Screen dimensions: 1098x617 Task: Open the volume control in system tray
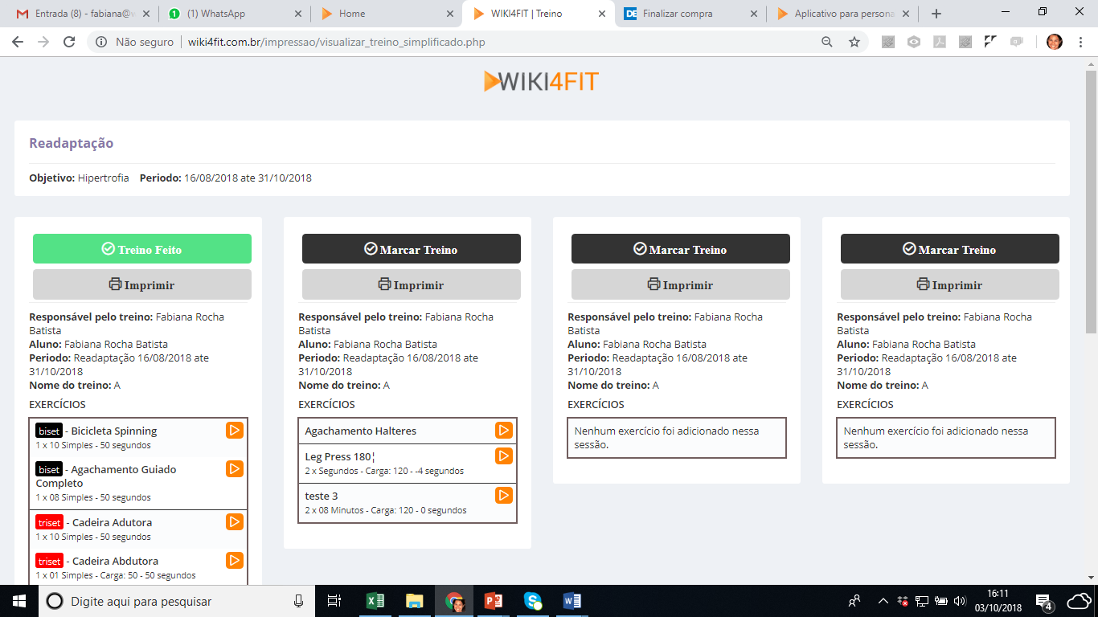[959, 601]
